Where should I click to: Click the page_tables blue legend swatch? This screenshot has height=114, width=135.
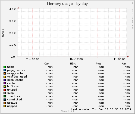(x=5, y=70)
